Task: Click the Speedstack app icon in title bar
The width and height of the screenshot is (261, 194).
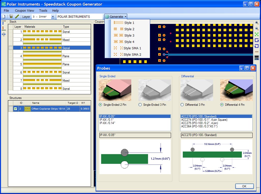Action: tap(4, 4)
